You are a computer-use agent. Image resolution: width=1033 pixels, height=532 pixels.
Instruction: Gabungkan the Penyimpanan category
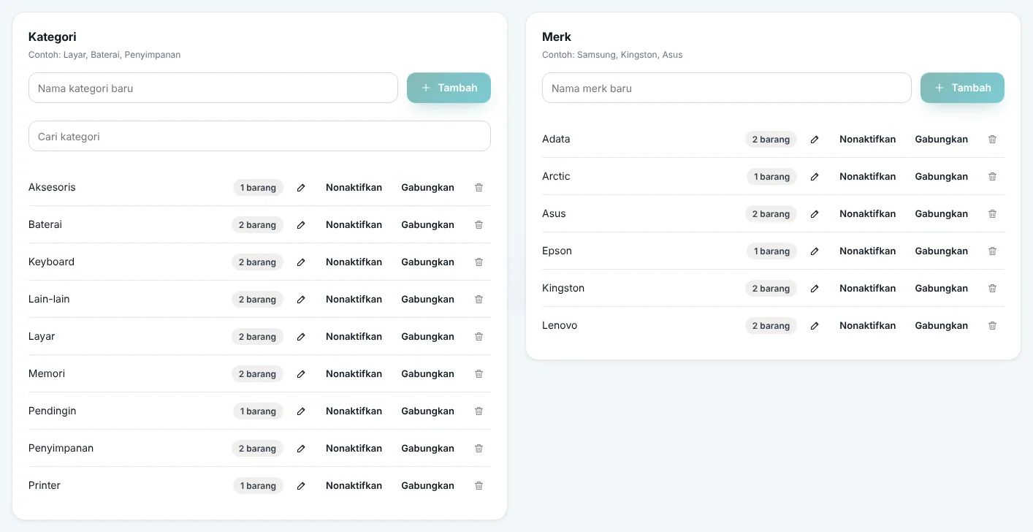pos(427,449)
